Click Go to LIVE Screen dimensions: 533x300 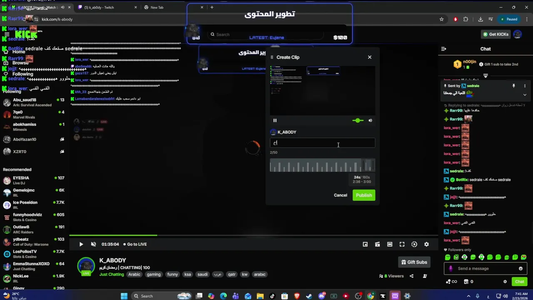[x=135, y=244]
